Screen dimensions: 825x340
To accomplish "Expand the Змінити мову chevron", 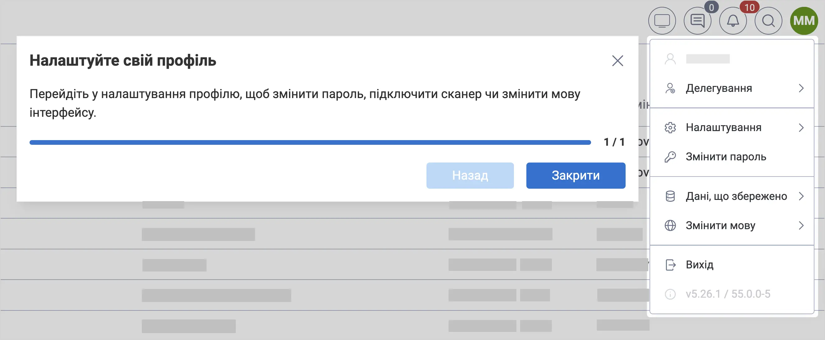I will tap(801, 225).
